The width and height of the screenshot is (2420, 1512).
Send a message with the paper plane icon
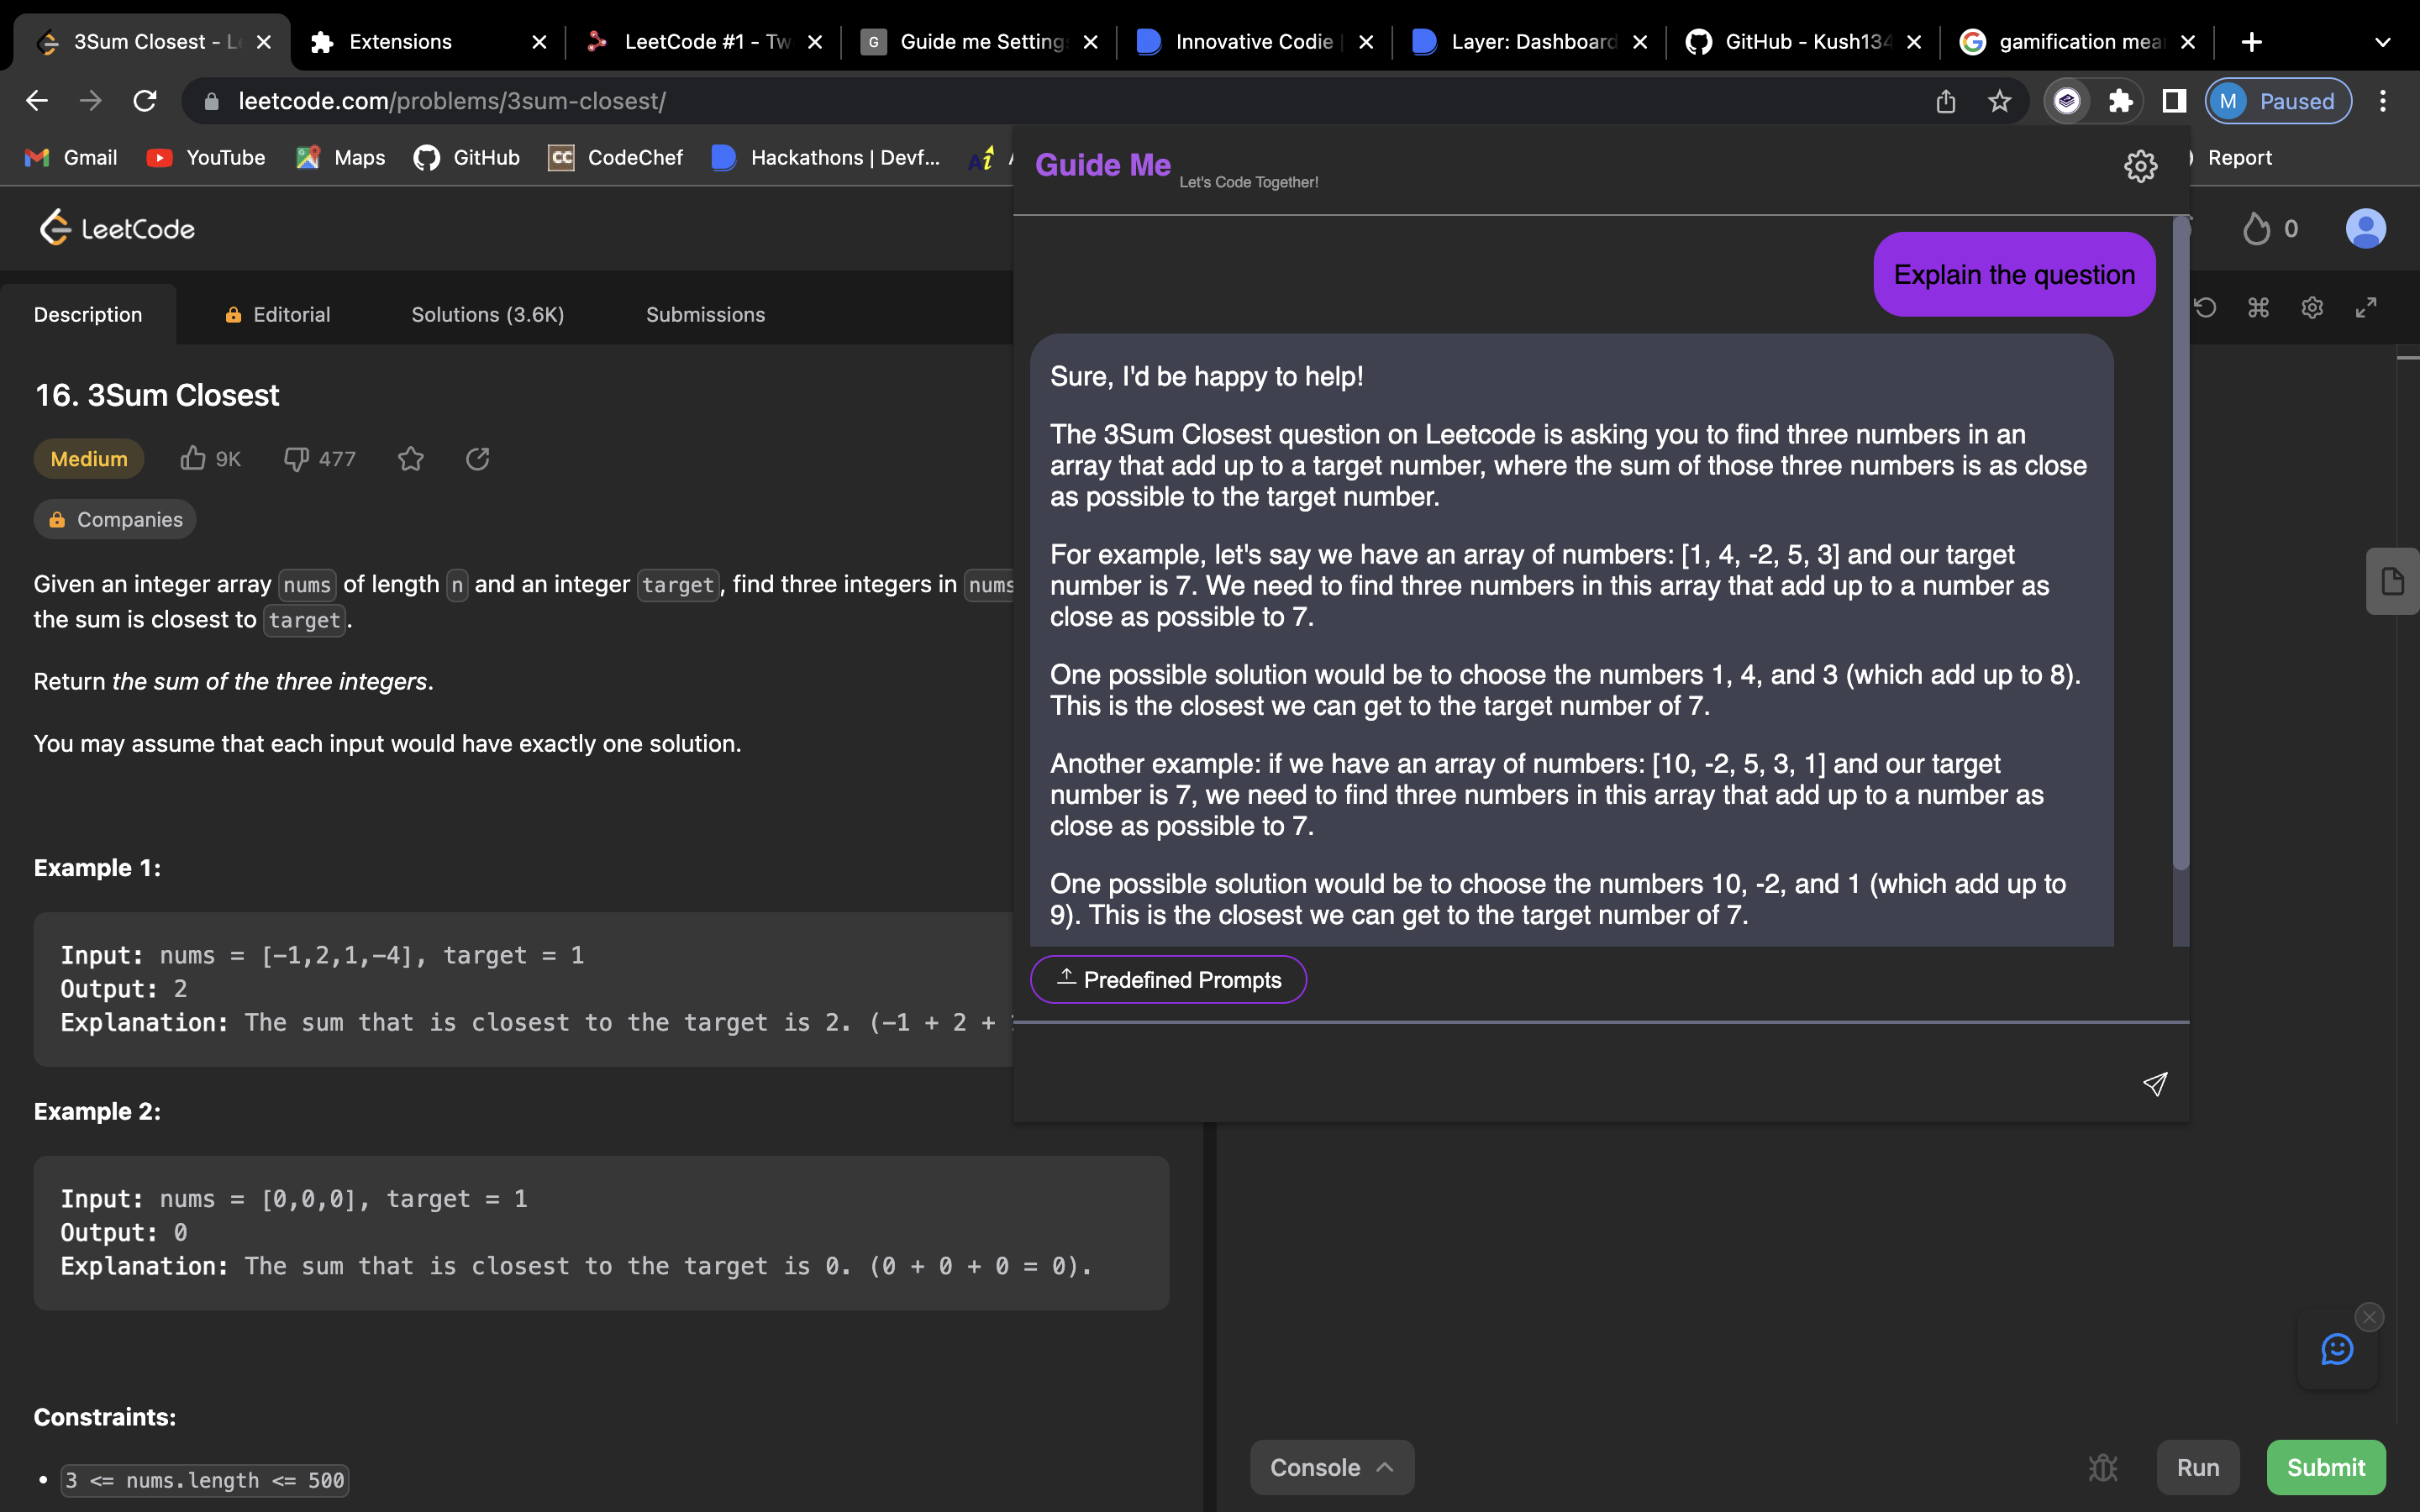click(x=2156, y=1084)
